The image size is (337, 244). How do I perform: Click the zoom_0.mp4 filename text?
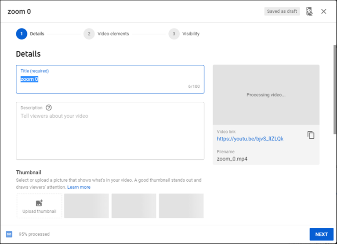pyautogui.click(x=232, y=159)
